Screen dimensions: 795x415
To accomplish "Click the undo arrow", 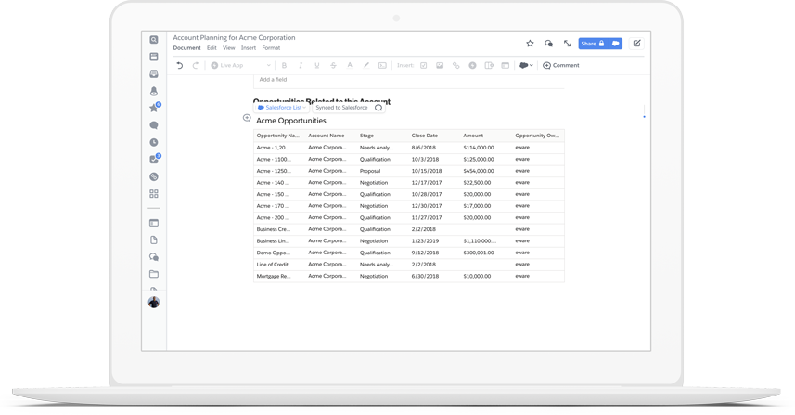I will coord(179,65).
